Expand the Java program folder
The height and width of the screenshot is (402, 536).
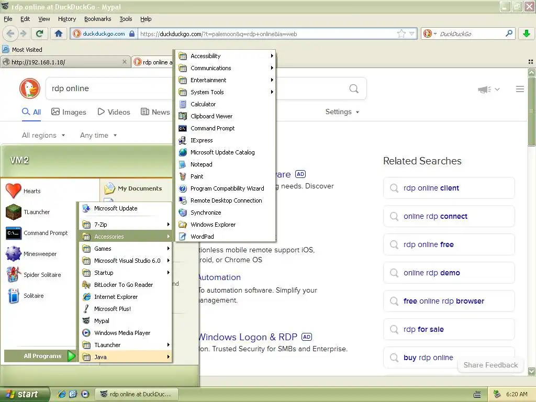(x=126, y=356)
